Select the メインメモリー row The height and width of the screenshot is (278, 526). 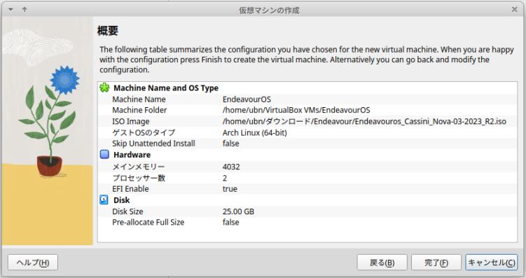tap(307, 167)
